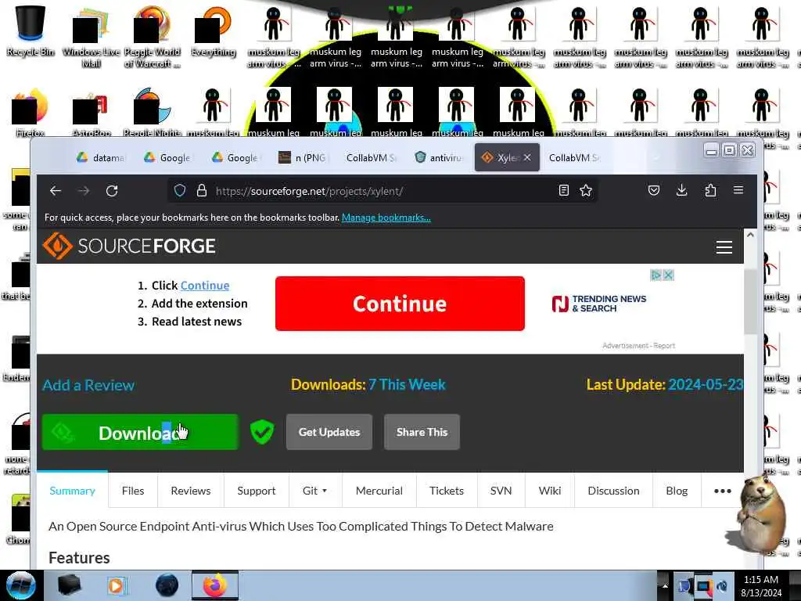Open the Blog tab
Image resolution: width=801 pixels, height=601 pixels.
[677, 491]
